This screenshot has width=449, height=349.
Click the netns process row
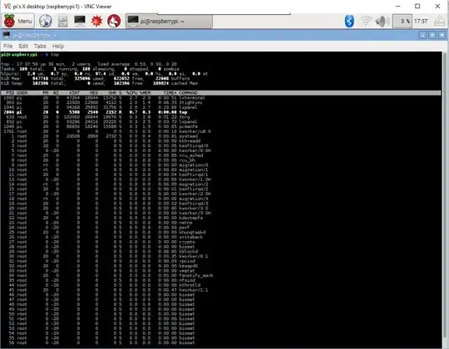pos(220,223)
